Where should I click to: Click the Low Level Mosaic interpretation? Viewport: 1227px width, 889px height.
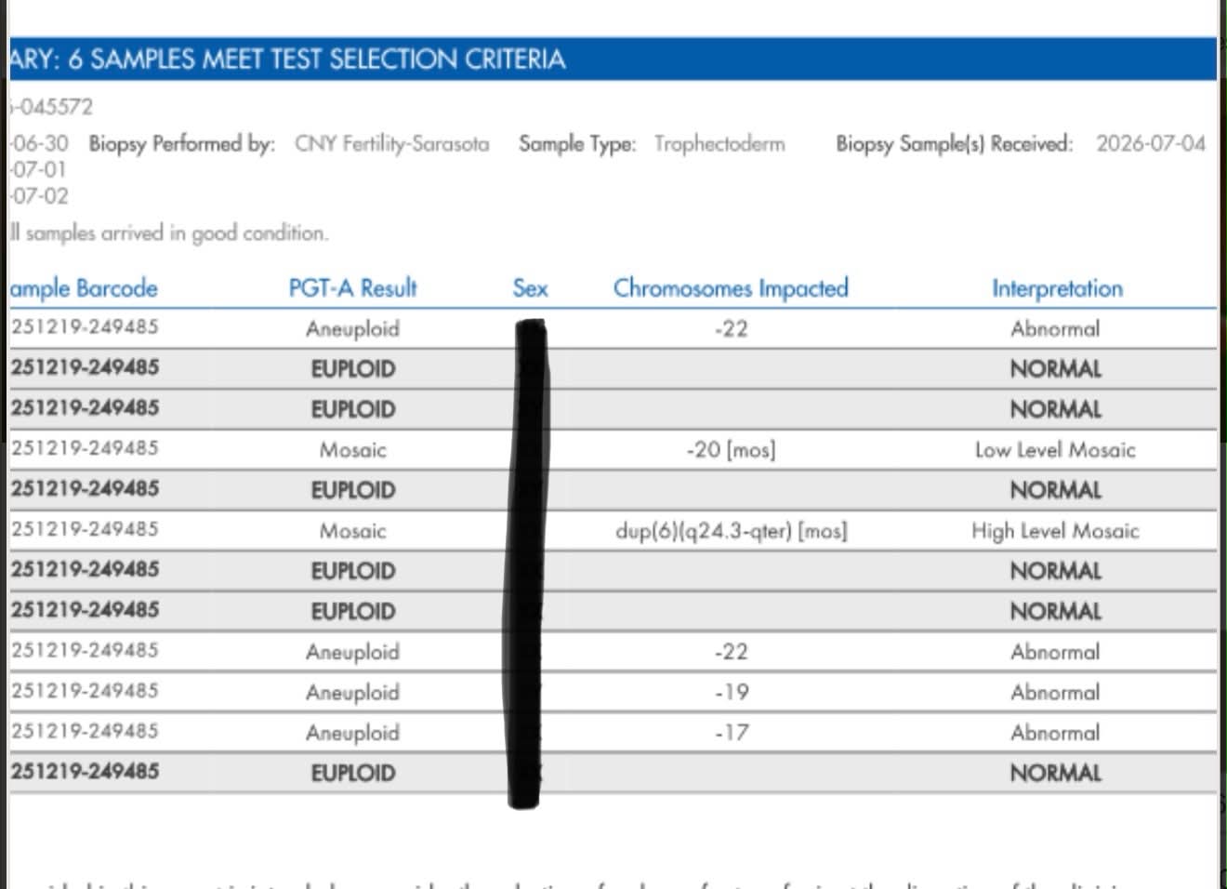tap(1055, 450)
